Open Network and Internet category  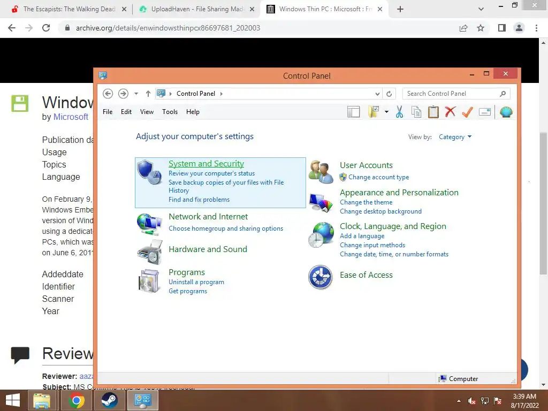click(x=208, y=217)
